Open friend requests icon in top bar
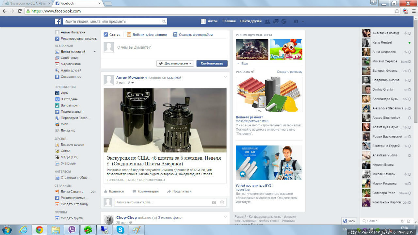The width and height of the screenshot is (418, 235). click(267, 22)
